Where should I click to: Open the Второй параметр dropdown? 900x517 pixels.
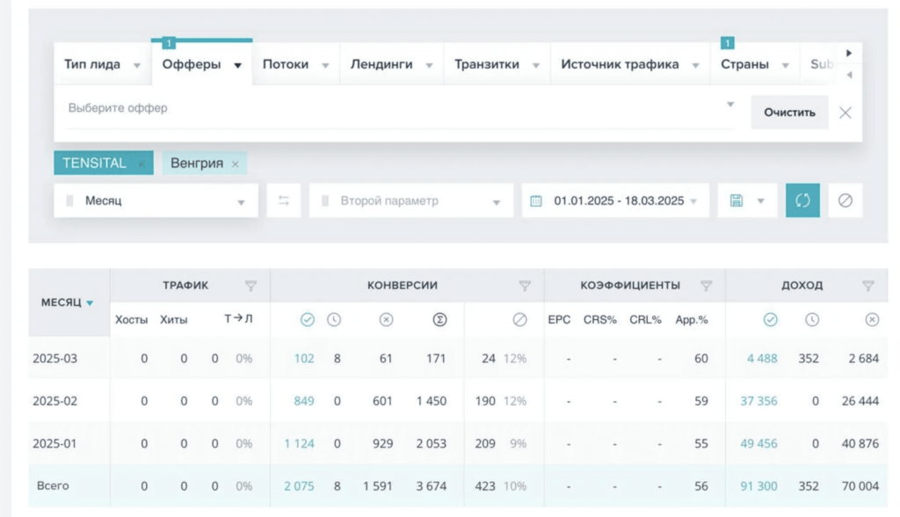click(x=411, y=200)
